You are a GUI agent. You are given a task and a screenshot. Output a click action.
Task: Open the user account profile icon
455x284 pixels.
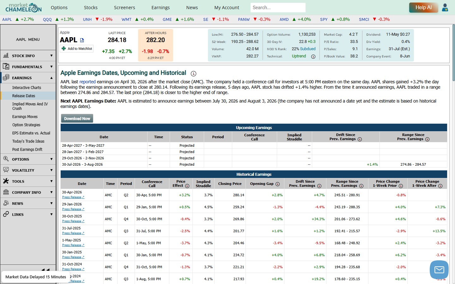pos(445,7)
